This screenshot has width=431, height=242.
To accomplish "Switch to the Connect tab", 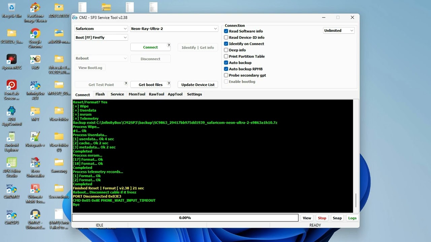I will tap(82, 94).
